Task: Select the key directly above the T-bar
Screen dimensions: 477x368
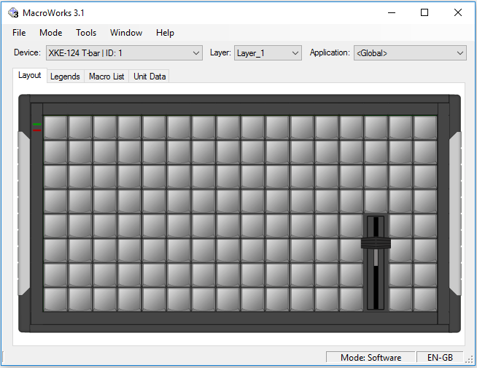Action: point(376,201)
